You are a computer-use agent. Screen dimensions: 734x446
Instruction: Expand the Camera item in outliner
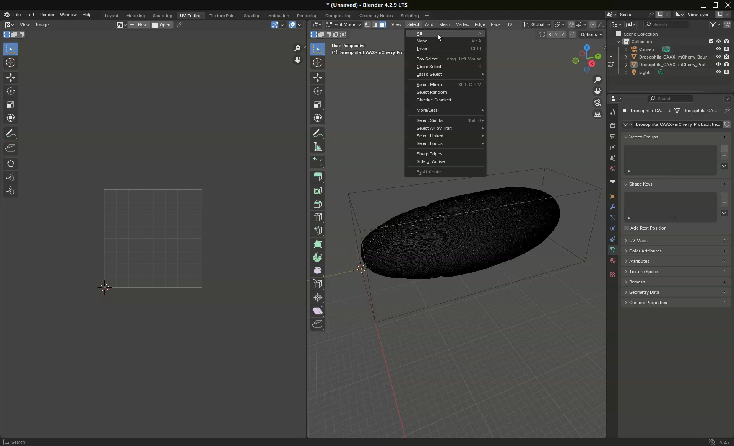point(626,49)
